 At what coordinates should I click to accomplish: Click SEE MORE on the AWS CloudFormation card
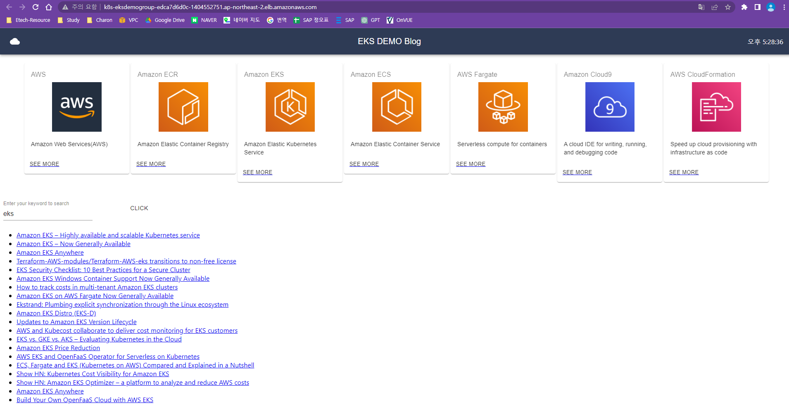coord(684,172)
